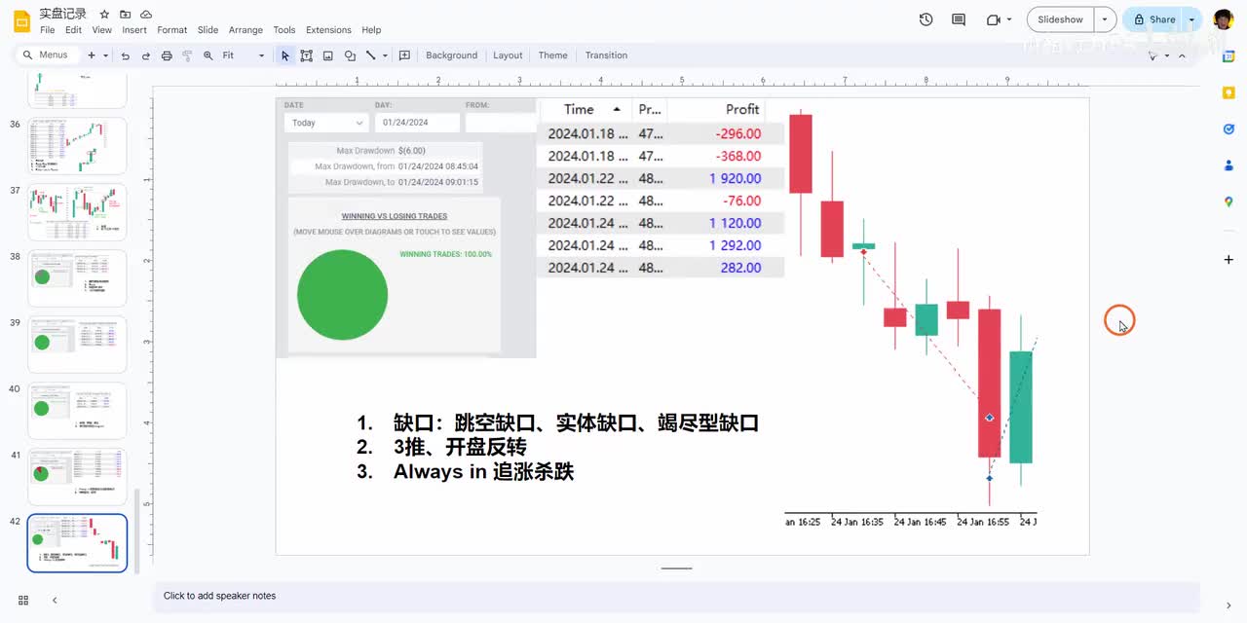Select the text box tool
This screenshot has width=1247, height=623.
[307, 55]
